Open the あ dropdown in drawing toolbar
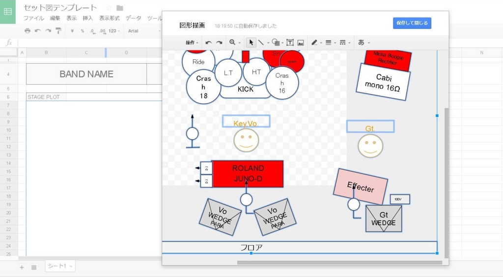503x277 pixels. pyautogui.click(x=364, y=43)
